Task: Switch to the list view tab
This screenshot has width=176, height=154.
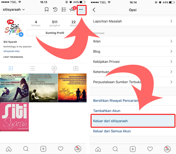Action: pos(32,68)
